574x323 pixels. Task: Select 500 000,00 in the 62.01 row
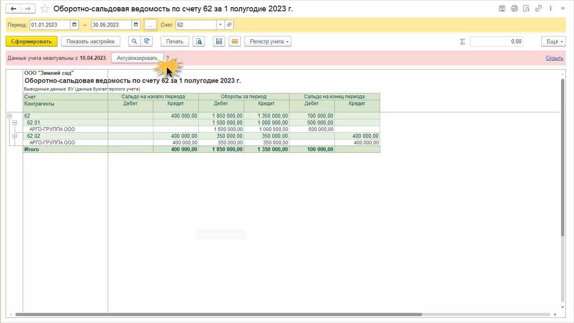tap(312, 122)
